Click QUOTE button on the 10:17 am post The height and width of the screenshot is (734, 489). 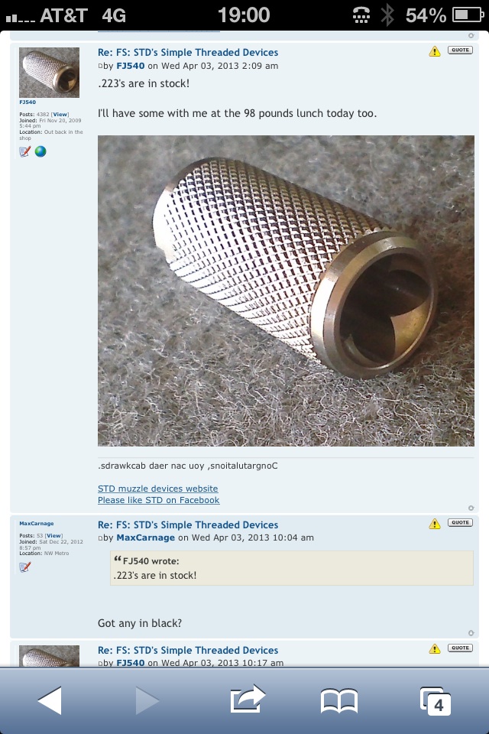coord(460,648)
